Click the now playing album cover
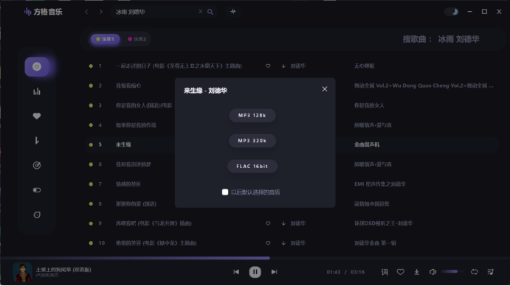The width and height of the screenshot is (510, 286). click(x=22, y=272)
